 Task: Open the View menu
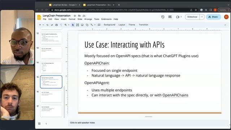(56, 19)
